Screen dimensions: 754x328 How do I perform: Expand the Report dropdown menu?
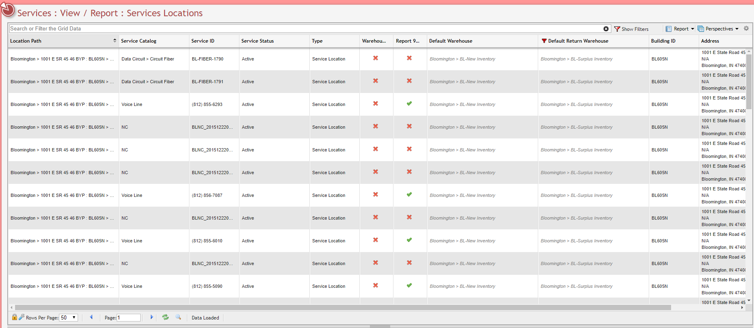680,29
